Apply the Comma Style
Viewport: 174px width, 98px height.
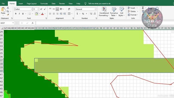(x=86, y=14)
